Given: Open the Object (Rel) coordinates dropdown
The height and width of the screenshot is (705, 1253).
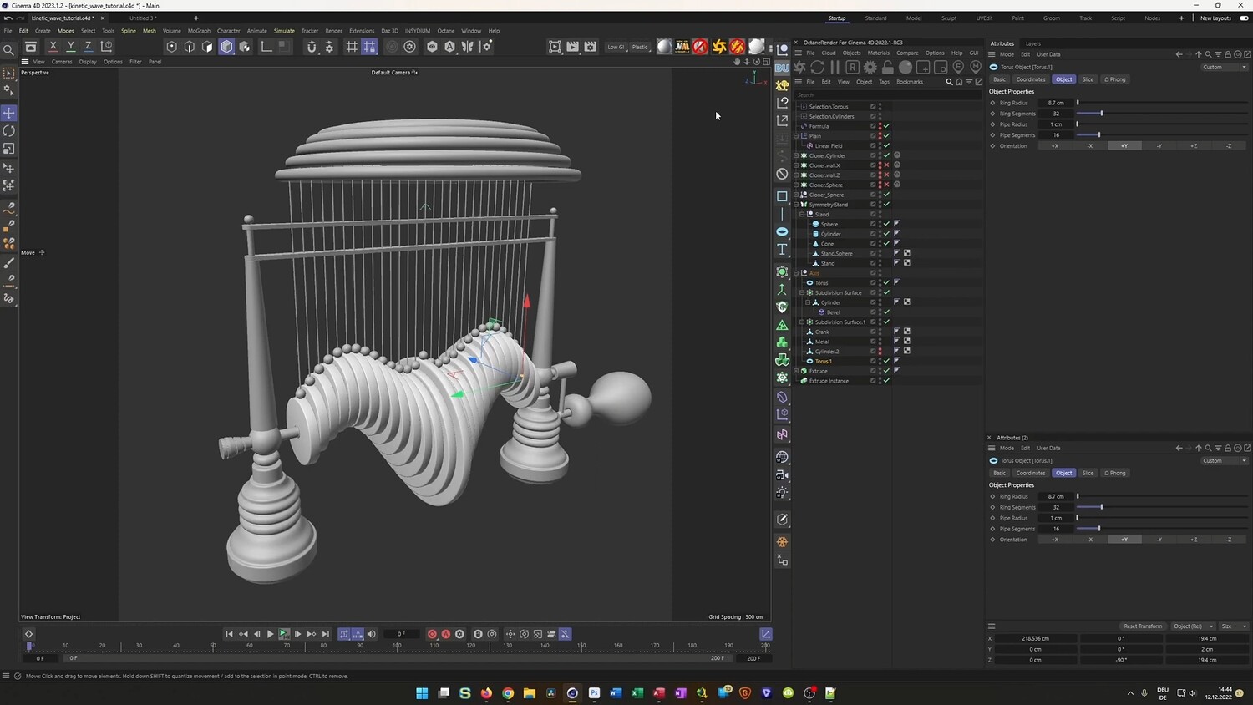Looking at the screenshot, I should coord(1192,626).
